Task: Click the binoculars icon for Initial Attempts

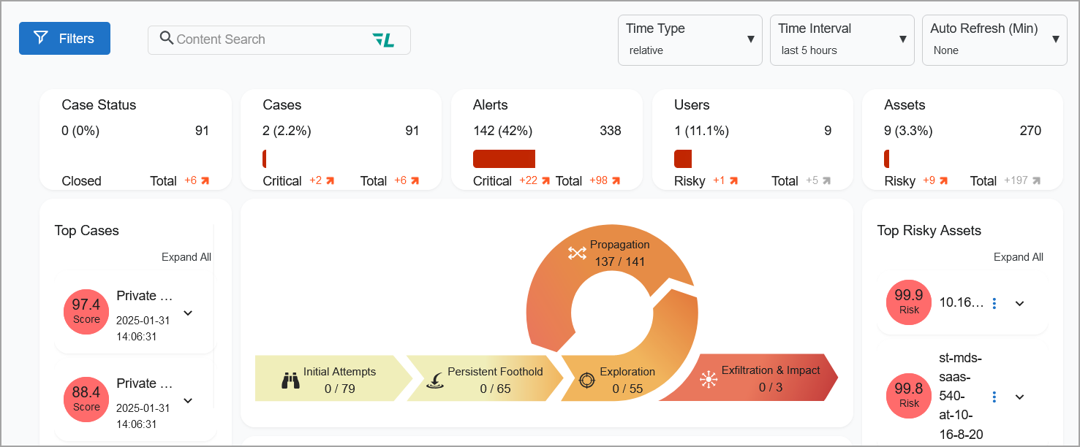Action: 291,381
